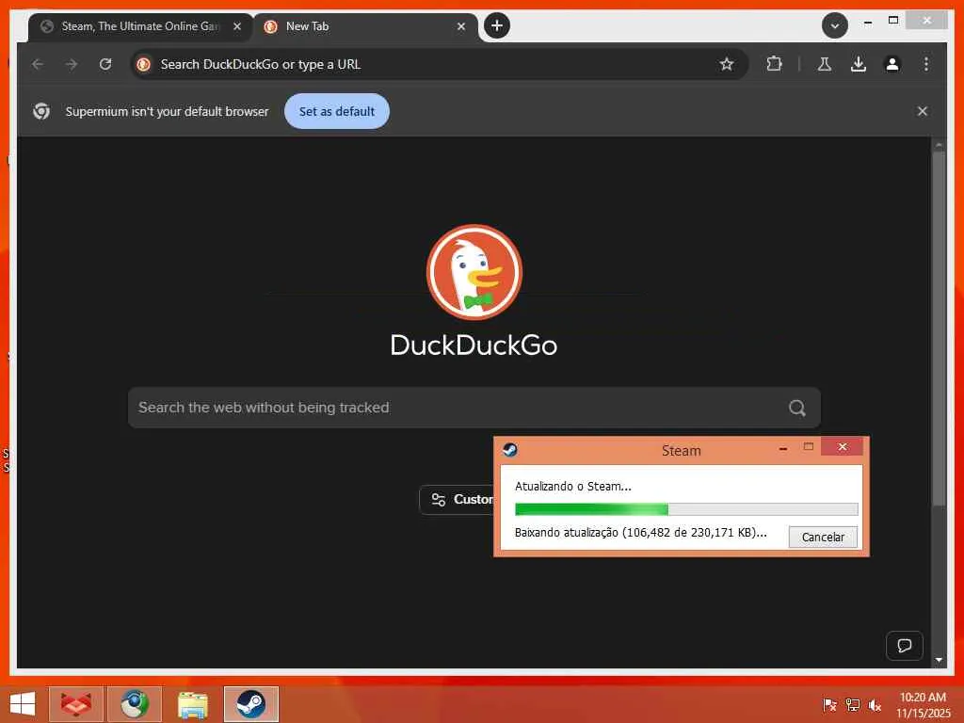Open the Action Center flag tray icon
Screen dimensions: 964x723
[x=829, y=704]
